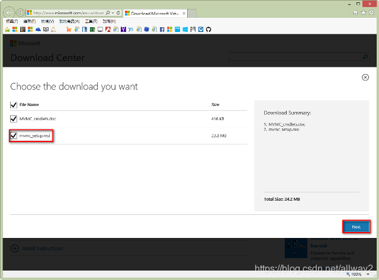Image resolution: width=379 pixels, height=280 pixels.
Task: Open the browser Tools gear icon
Action: [371, 12]
